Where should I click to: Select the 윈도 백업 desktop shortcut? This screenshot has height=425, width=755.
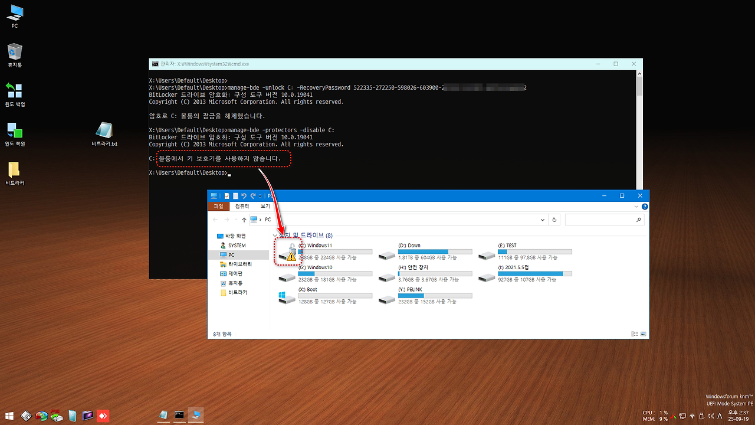point(15,94)
